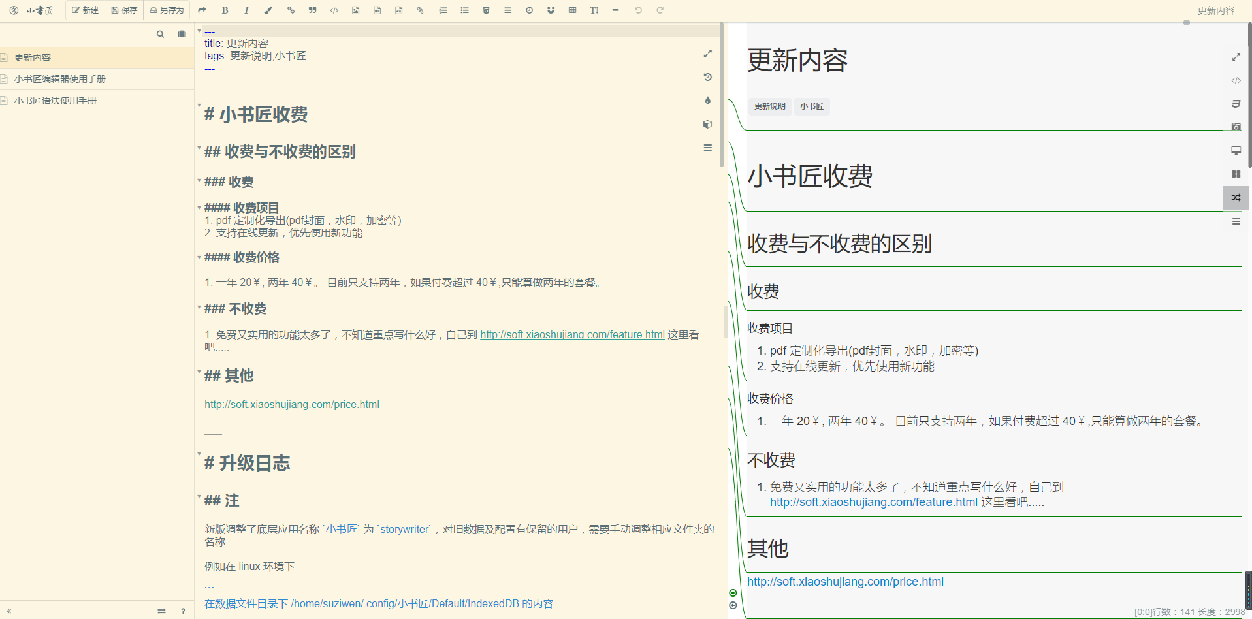Fold the '#### 收费项目' section
Screen dimensions: 1252x619
point(199,208)
